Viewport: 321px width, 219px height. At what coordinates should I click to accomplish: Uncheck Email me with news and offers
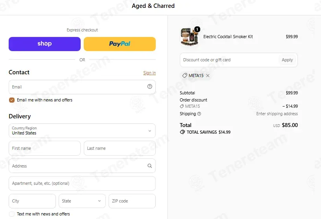(12, 100)
